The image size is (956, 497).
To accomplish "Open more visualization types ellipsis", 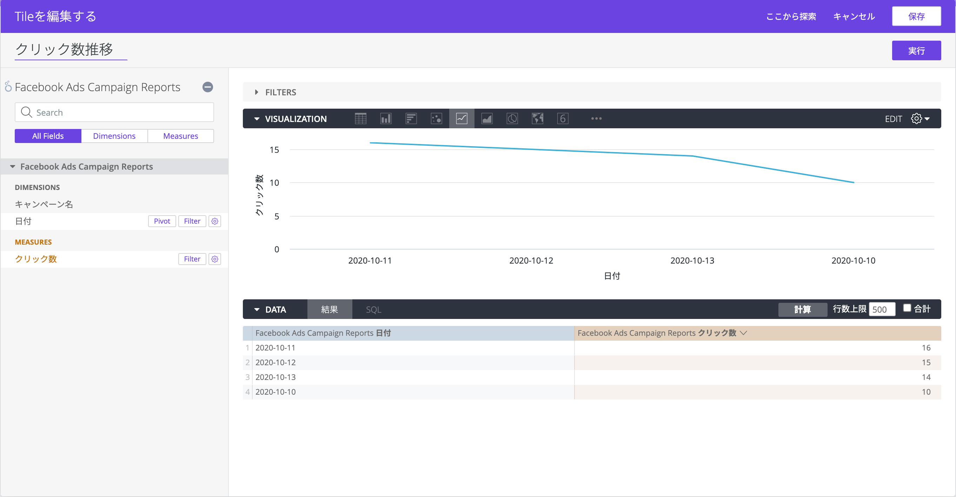I will tap(596, 118).
